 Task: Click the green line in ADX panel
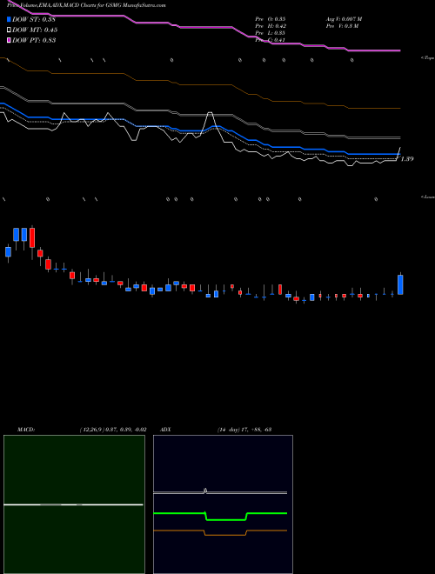click(220, 516)
